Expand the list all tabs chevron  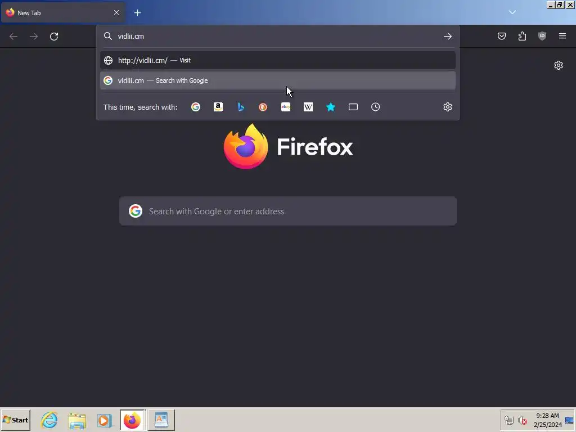[512, 12]
